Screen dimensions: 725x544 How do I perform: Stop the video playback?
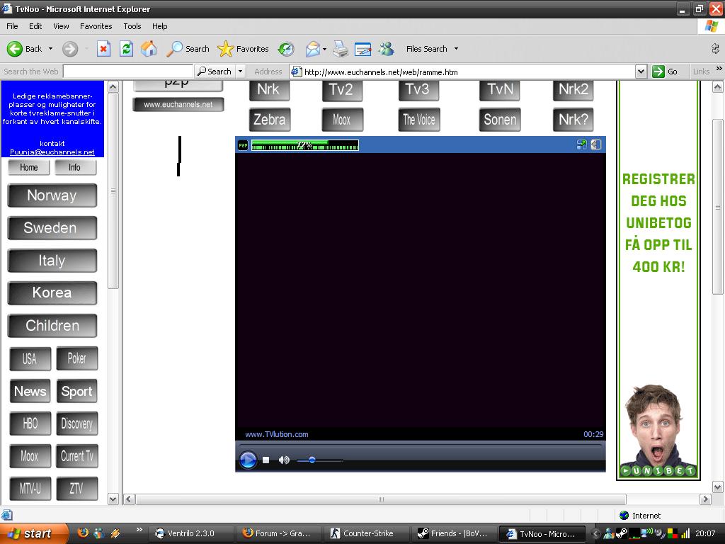[266, 460]
